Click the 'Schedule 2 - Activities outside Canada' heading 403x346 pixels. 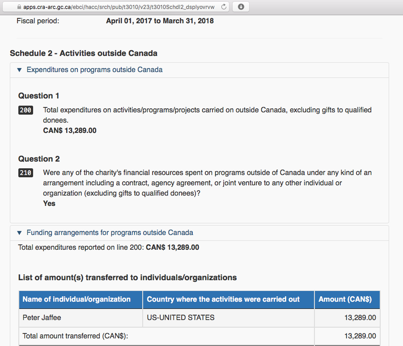click(x=84, y=53)
